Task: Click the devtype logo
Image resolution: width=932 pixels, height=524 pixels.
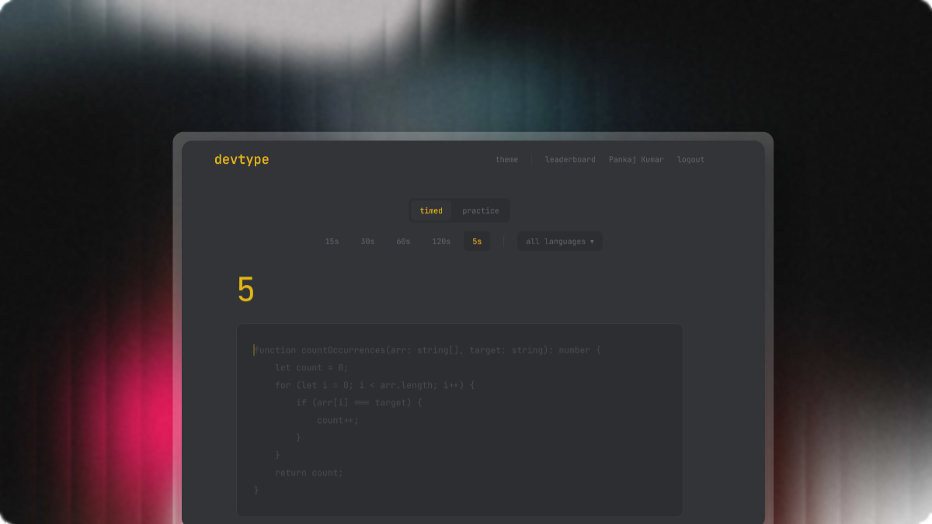Action: click(x=242, y=160)
